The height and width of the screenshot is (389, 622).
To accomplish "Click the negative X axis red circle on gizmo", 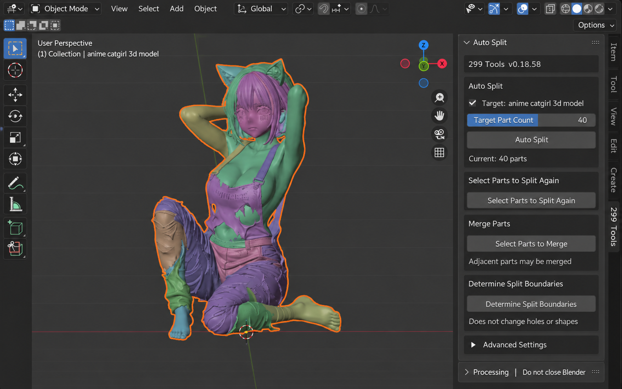I will (x=405, y=64).
